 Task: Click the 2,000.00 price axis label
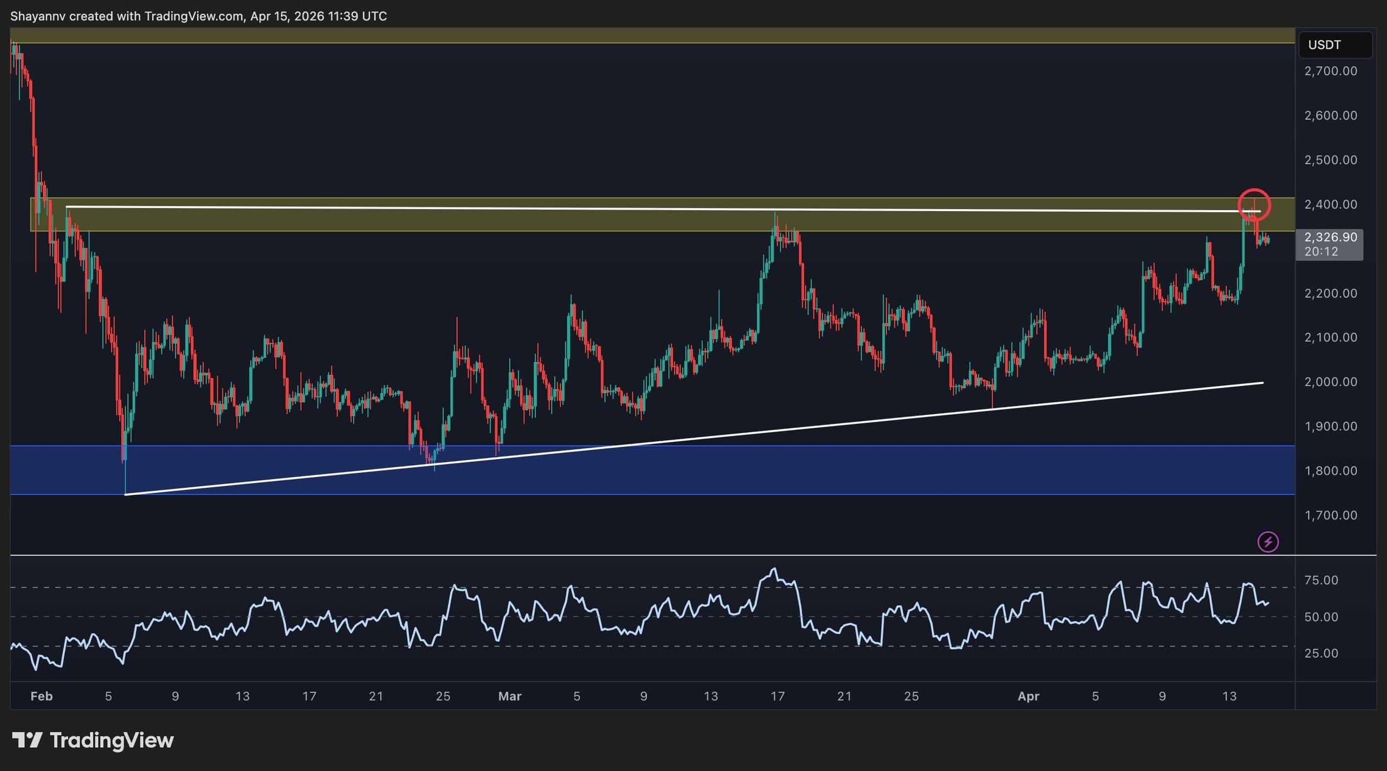tap(1330, 382)
